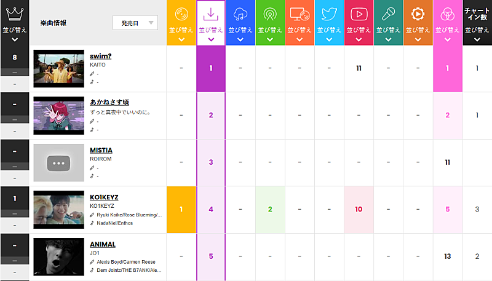Open the ANIMAL song link
The width and height of the screenshot is (492, 281).
click(x=103, y=244)
